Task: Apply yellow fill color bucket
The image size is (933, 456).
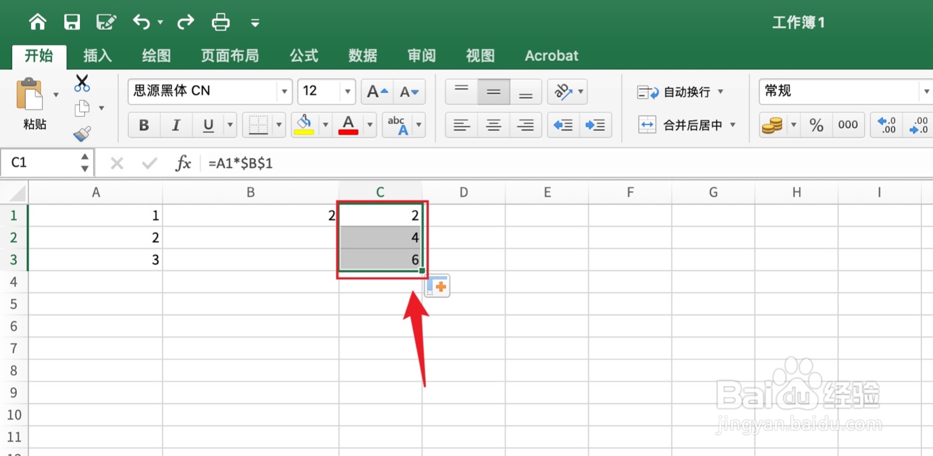Action: click(304, 125)
